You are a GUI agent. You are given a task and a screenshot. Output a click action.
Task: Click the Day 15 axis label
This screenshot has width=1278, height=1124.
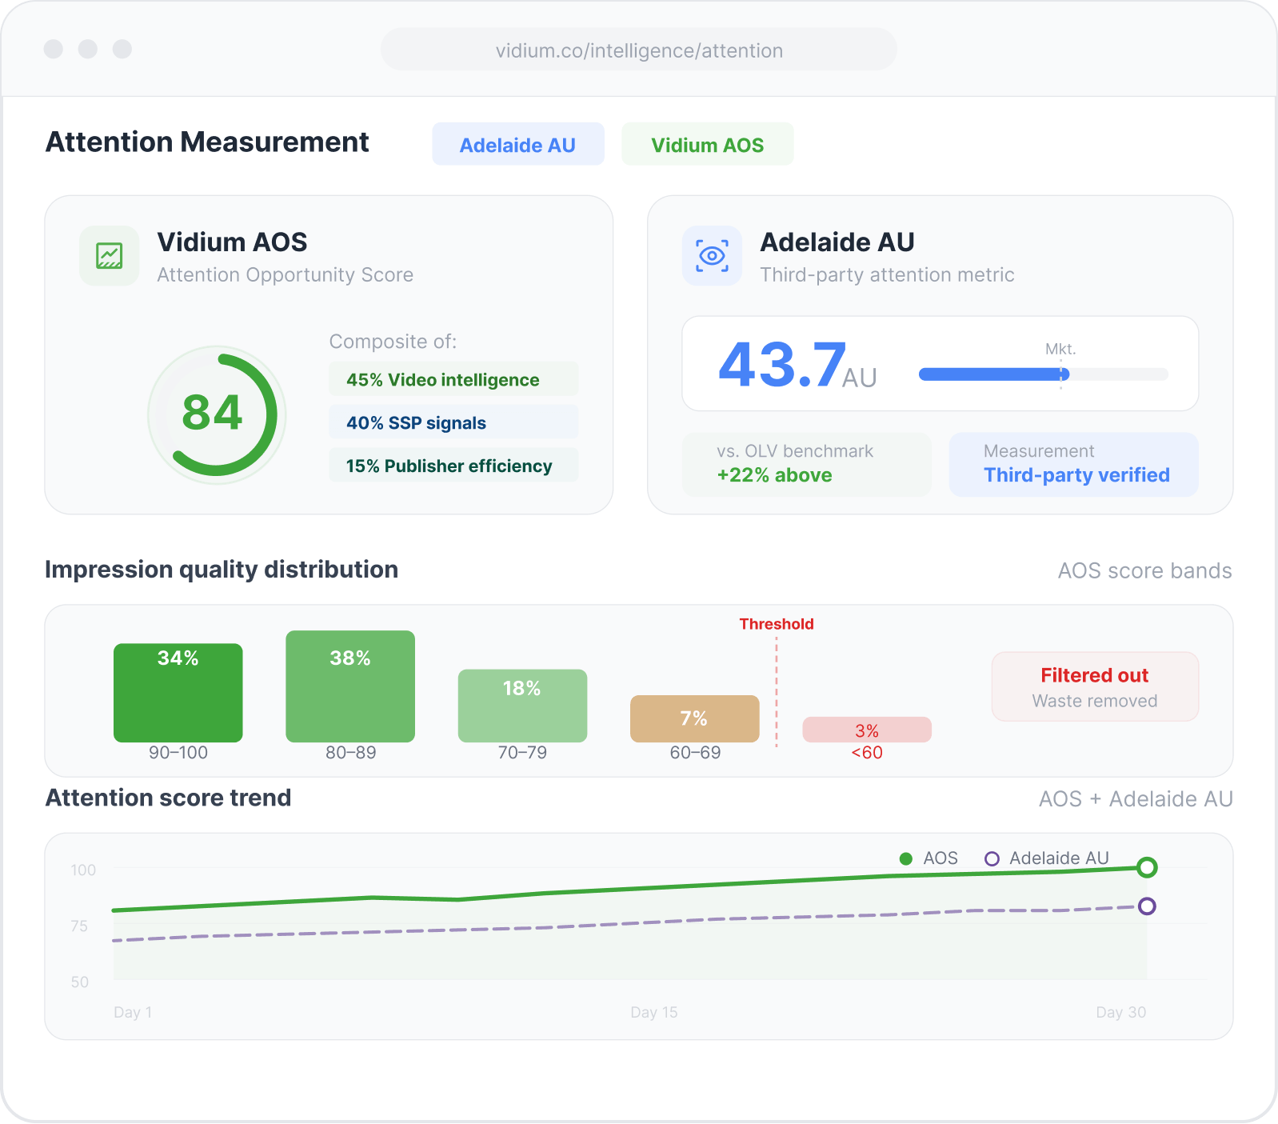click(x=654, y=1012)
